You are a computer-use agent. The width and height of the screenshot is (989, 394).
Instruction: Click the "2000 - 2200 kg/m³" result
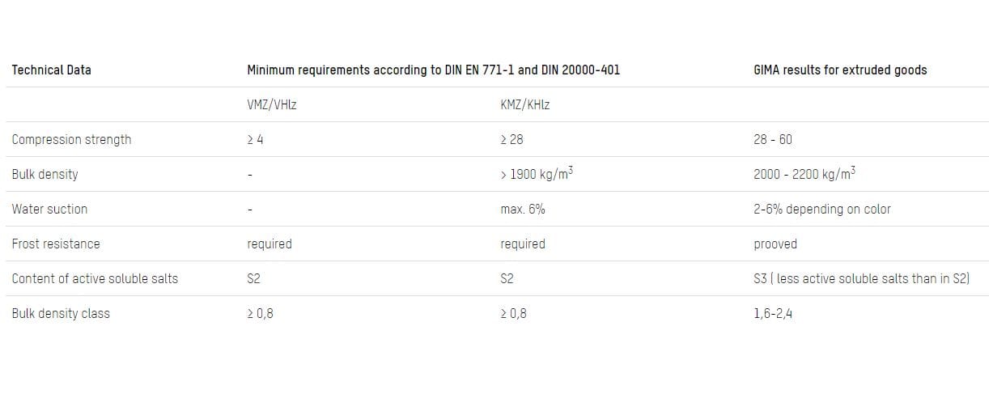tap(804, 174)
